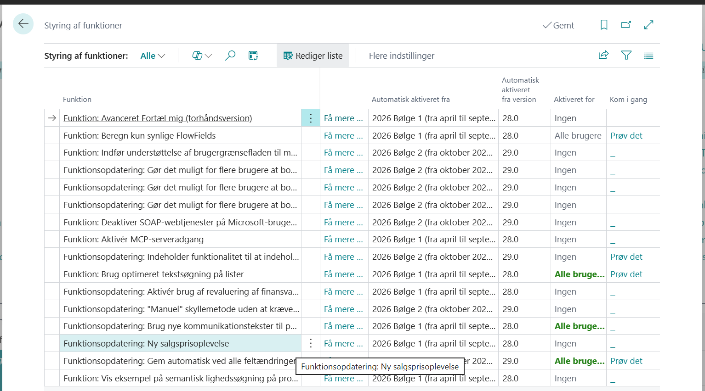Open Avanceret Fortæl mig function link

click(x=158, y=118)
